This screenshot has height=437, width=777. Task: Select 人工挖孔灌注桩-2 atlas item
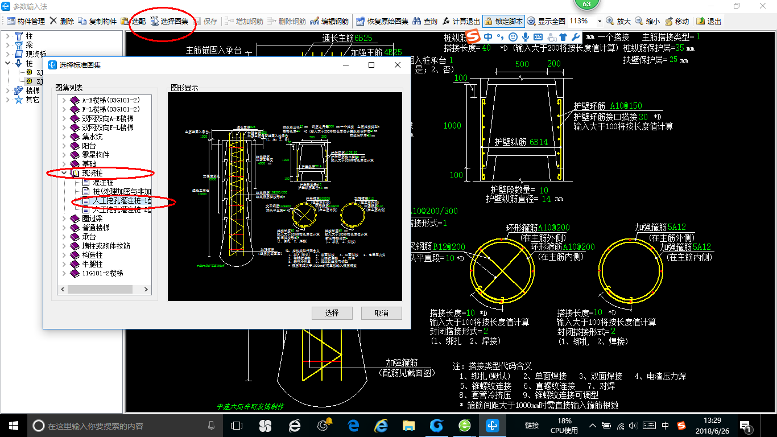(122, 209)
